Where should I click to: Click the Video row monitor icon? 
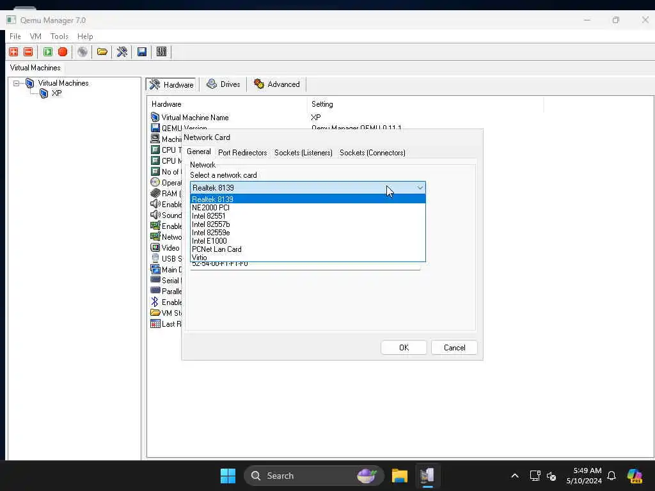pyautogui.click(x=155, y=247)
